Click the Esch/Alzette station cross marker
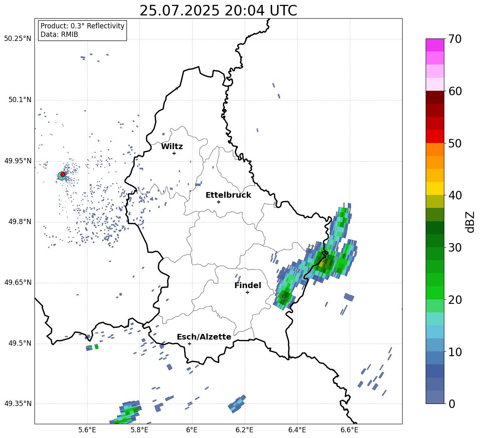 point(189,344)
